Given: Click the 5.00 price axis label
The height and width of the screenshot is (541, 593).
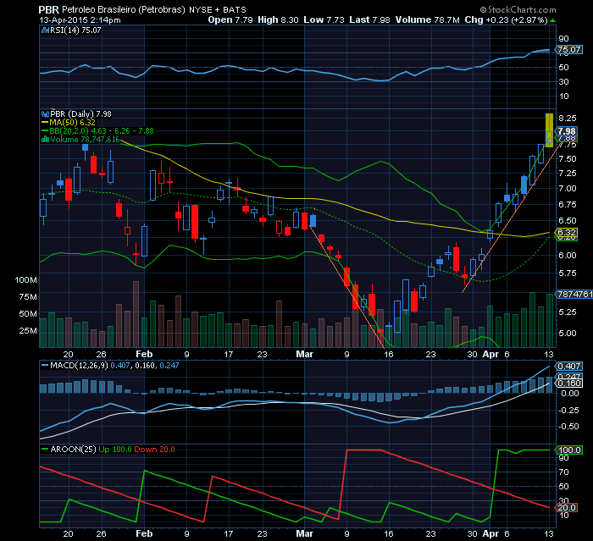Looking at the screenshot, I should tap(568, 334).
